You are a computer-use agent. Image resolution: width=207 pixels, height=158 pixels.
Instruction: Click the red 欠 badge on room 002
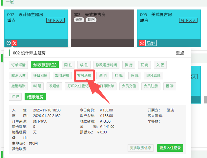click(x=14, y=43)
